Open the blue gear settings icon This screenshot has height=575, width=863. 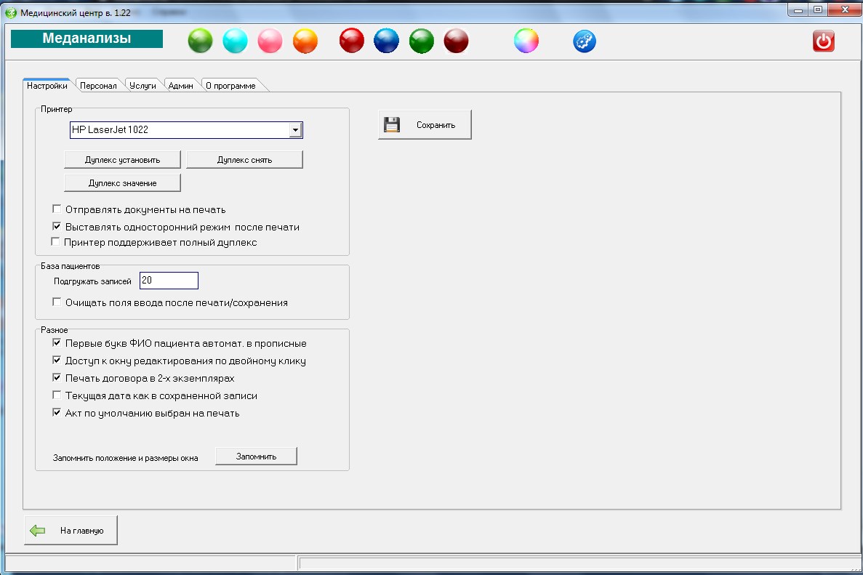click(x=585, y=41)
